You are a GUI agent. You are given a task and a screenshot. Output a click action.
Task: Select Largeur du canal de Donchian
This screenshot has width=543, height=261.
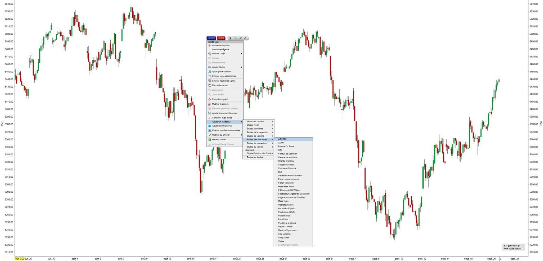[x=293, y=197]
